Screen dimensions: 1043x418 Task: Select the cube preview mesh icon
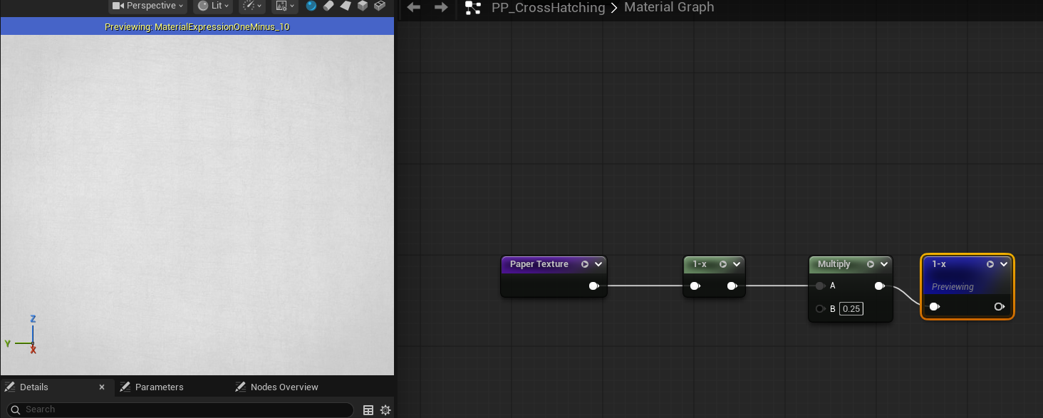point(363,6)
